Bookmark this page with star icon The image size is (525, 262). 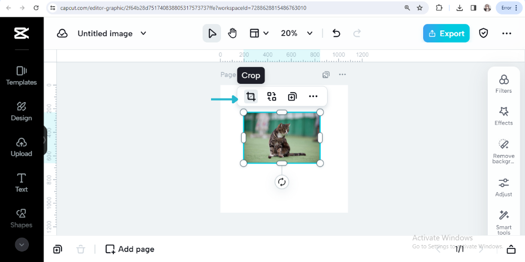click(420, 8)
